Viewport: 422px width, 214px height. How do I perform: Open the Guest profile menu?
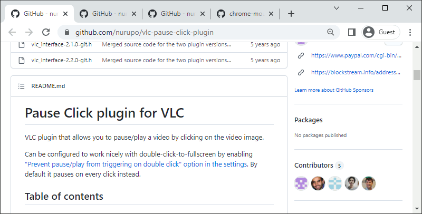pos(380,32)
